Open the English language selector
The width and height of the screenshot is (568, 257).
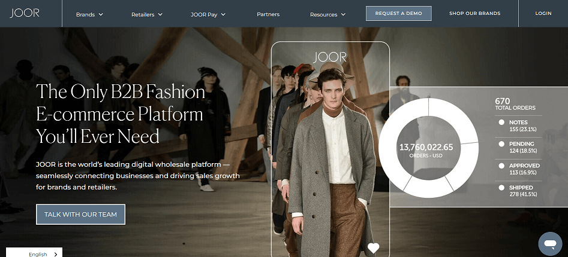pyautogui.click(x=34, y=252)
